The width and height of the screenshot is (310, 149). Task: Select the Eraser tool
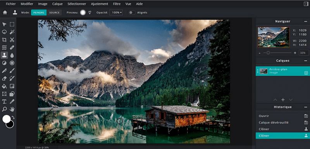coord(4,78)
